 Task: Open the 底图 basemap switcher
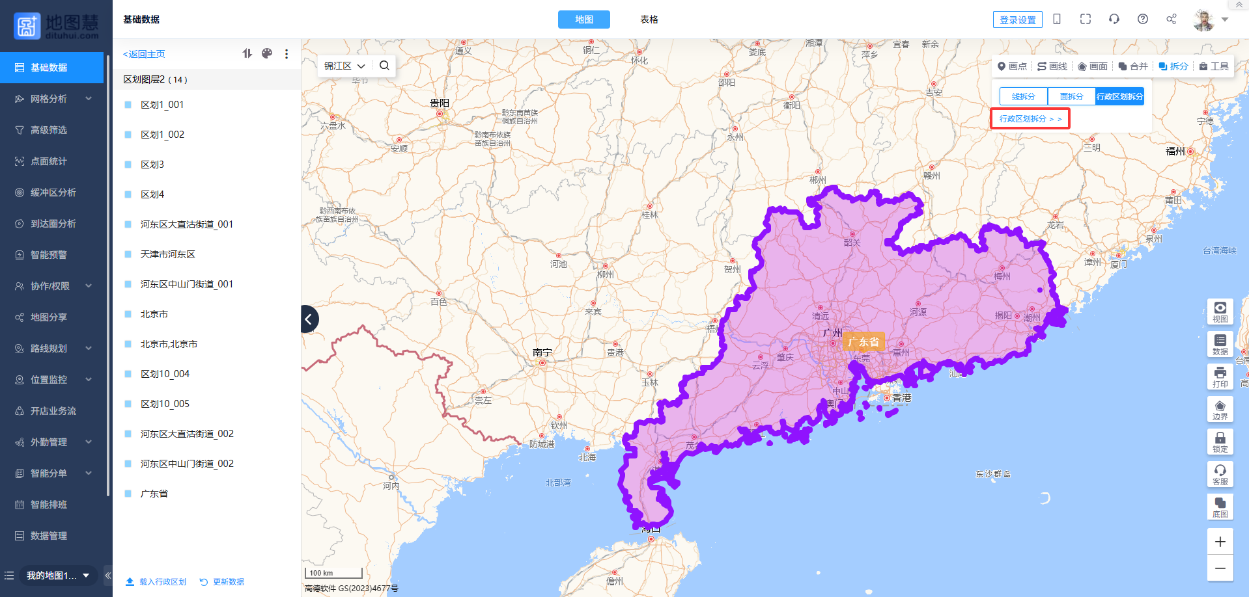pyautogui.click(x=1220, y=507)
